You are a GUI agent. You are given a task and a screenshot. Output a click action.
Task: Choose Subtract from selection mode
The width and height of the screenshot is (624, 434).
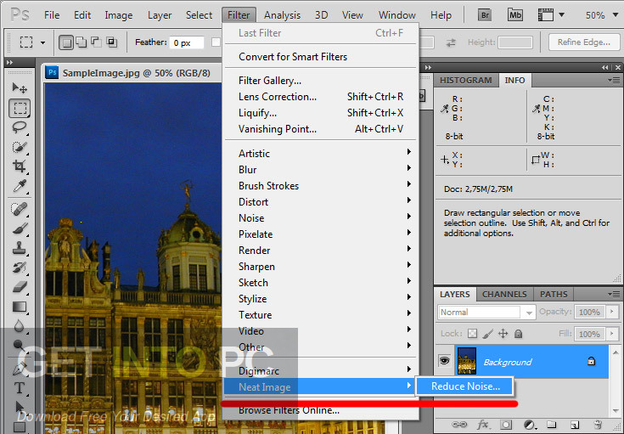point(96,42)
